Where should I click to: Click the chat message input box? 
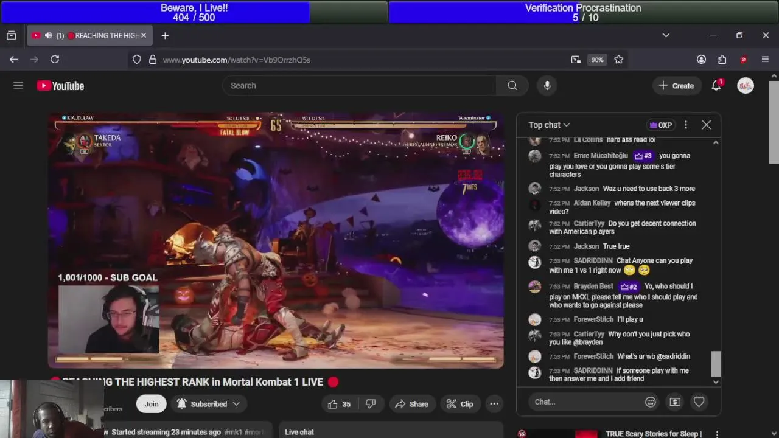(x=584, y=402)
